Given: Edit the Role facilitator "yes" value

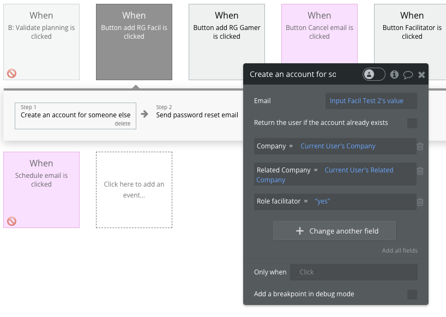Looking at the screenshot, I should [323, 201].
